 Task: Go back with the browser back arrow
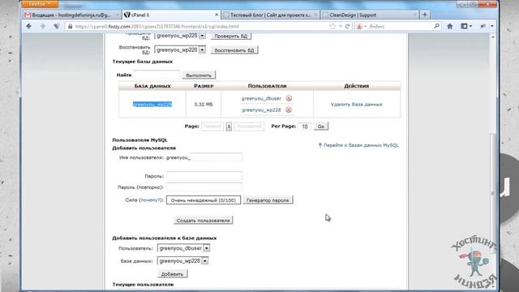[29, 26]
